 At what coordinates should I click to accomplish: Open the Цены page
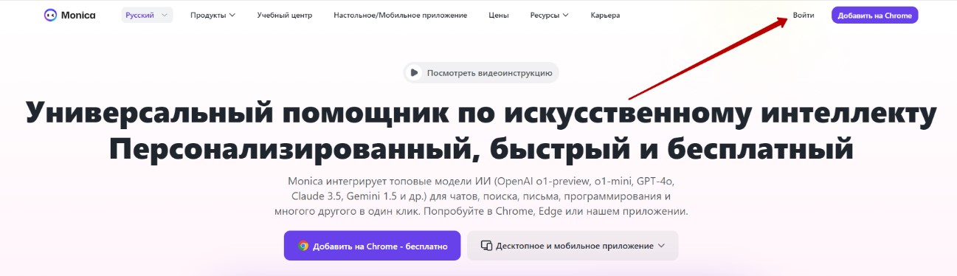click(x=499, y=15)
